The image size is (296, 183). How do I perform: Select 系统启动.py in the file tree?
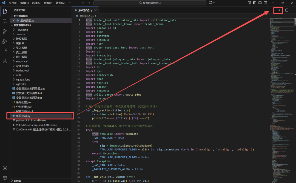[x=41, y=116]
